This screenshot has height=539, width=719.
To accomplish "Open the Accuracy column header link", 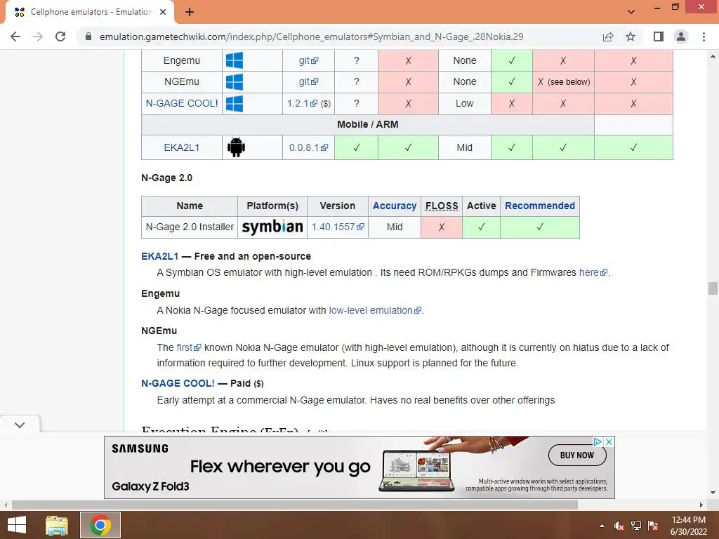I will [395, 206].
